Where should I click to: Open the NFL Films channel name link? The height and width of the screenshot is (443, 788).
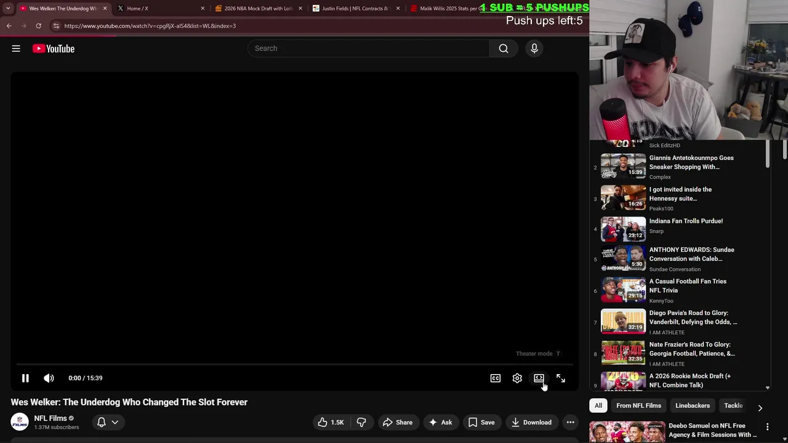[x=50, y=418]
